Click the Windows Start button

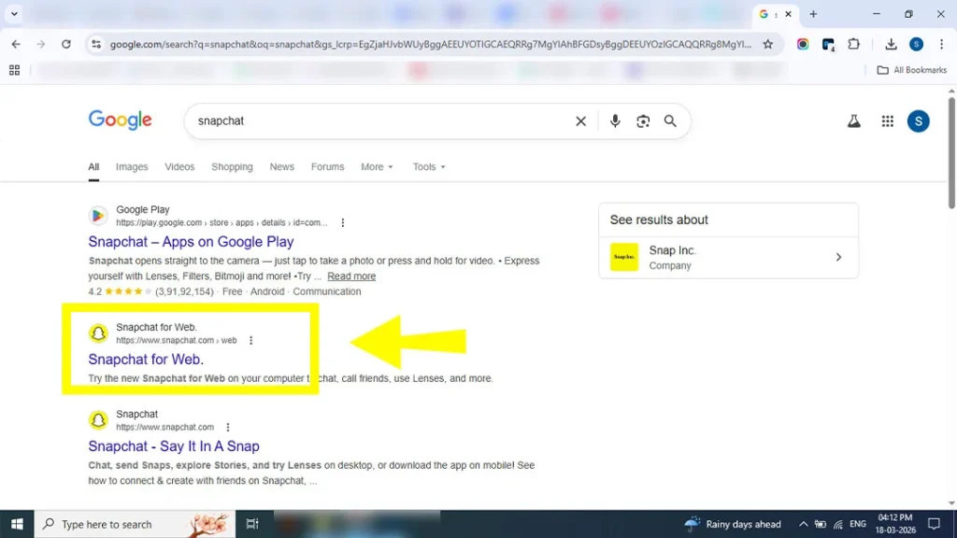[17, 524]
